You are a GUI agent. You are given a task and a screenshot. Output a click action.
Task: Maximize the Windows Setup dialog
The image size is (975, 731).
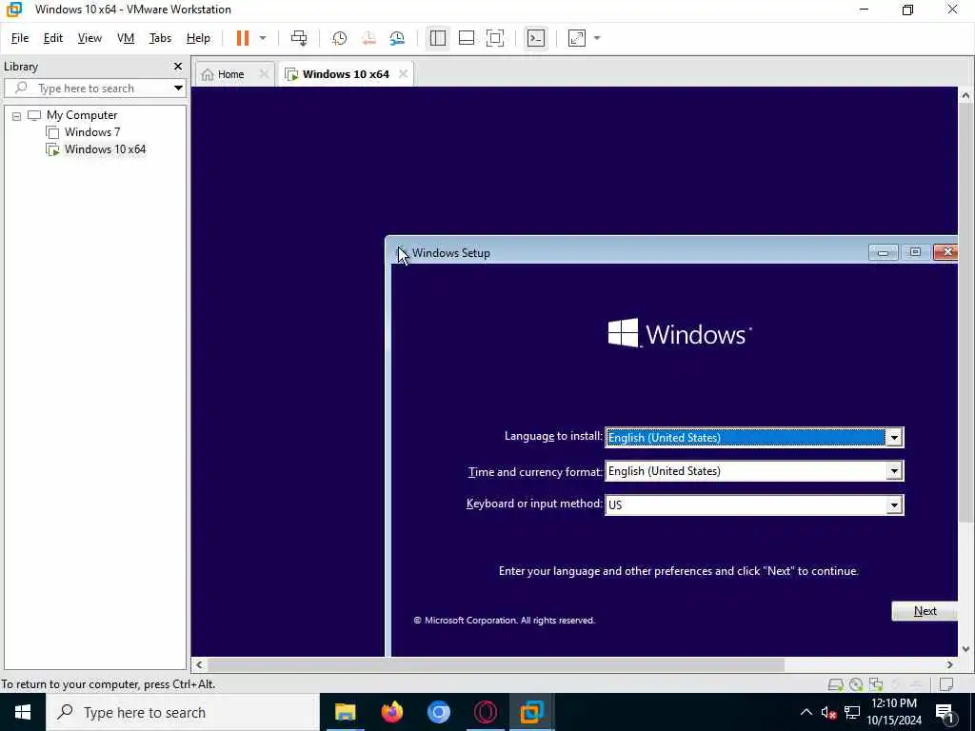click(915, 252)
